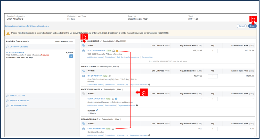
Task: Open the UCSX-9508-AI-EDGE link in left panel
Action: (x=15, y=53)
